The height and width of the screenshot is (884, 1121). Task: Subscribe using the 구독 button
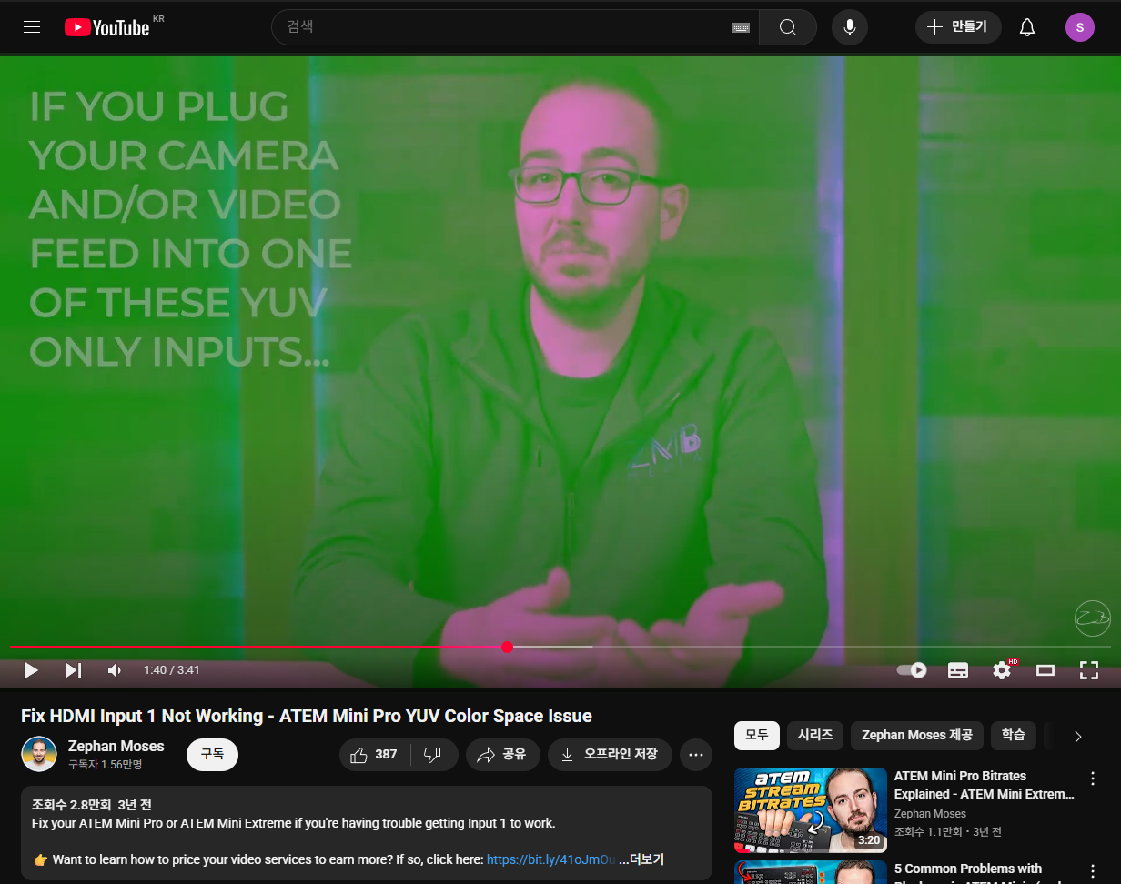pos(212,755)
